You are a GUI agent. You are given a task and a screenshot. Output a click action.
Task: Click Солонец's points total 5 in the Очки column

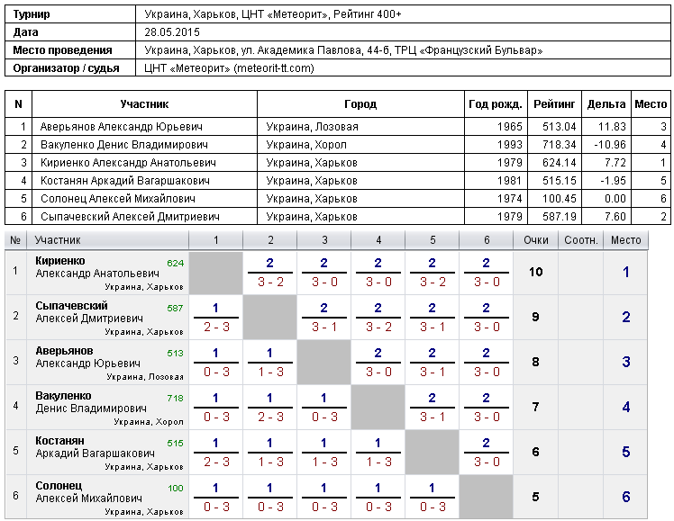(535, 498)
